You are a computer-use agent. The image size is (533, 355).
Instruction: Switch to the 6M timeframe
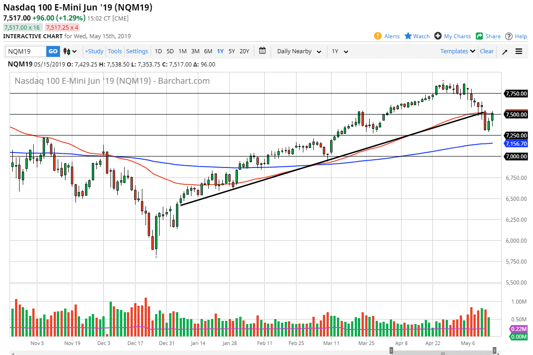[208, 51]
